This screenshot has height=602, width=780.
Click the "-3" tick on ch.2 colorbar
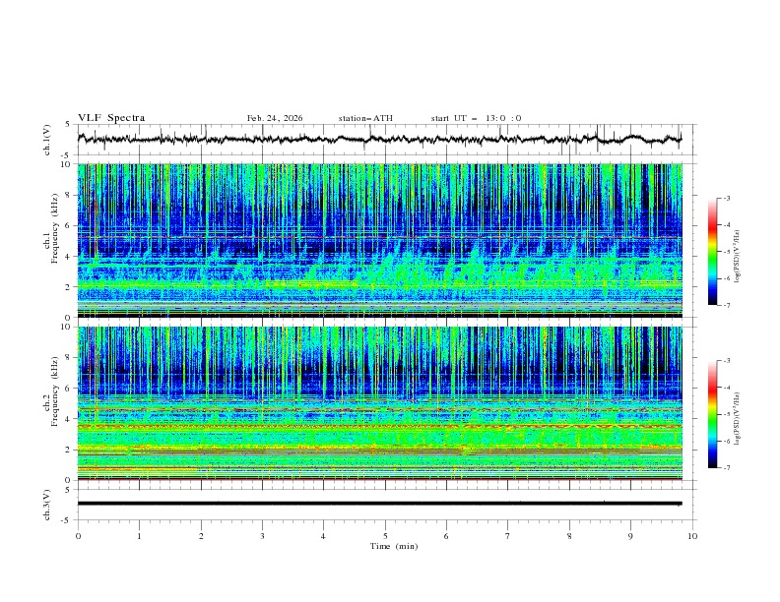point(726,361)
